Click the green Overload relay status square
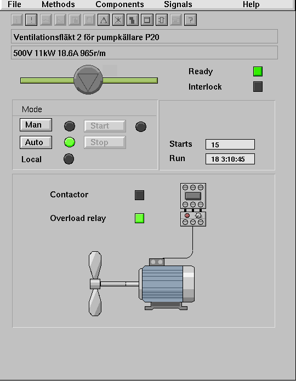This screenshot has height=381, width=296. (x=140, y=218)
